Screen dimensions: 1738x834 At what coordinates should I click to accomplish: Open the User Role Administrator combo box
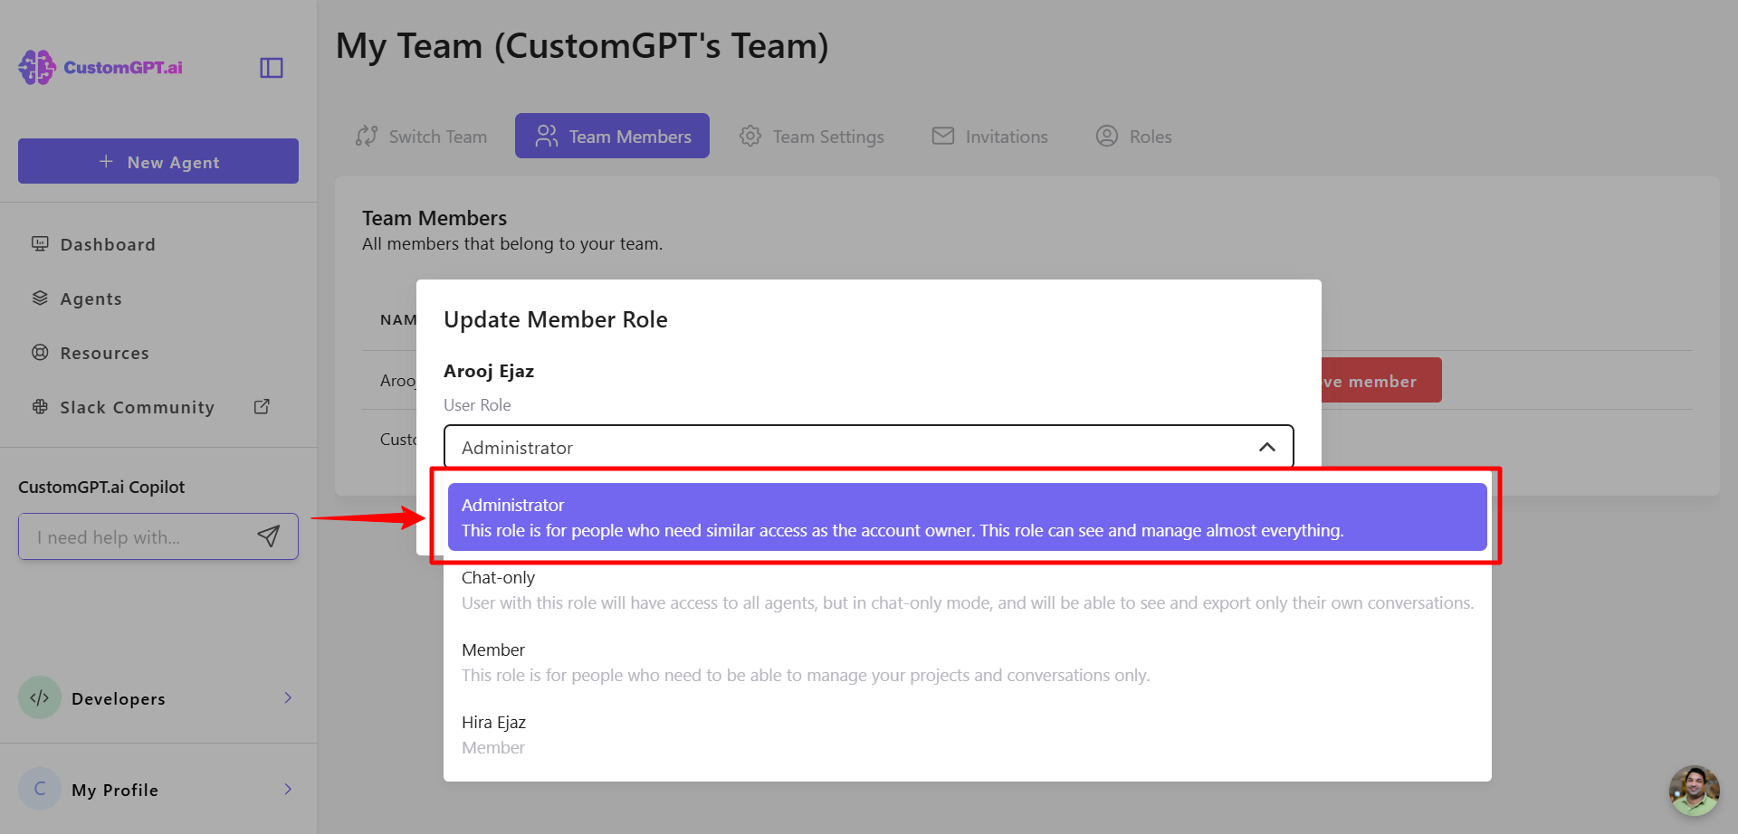868,447
